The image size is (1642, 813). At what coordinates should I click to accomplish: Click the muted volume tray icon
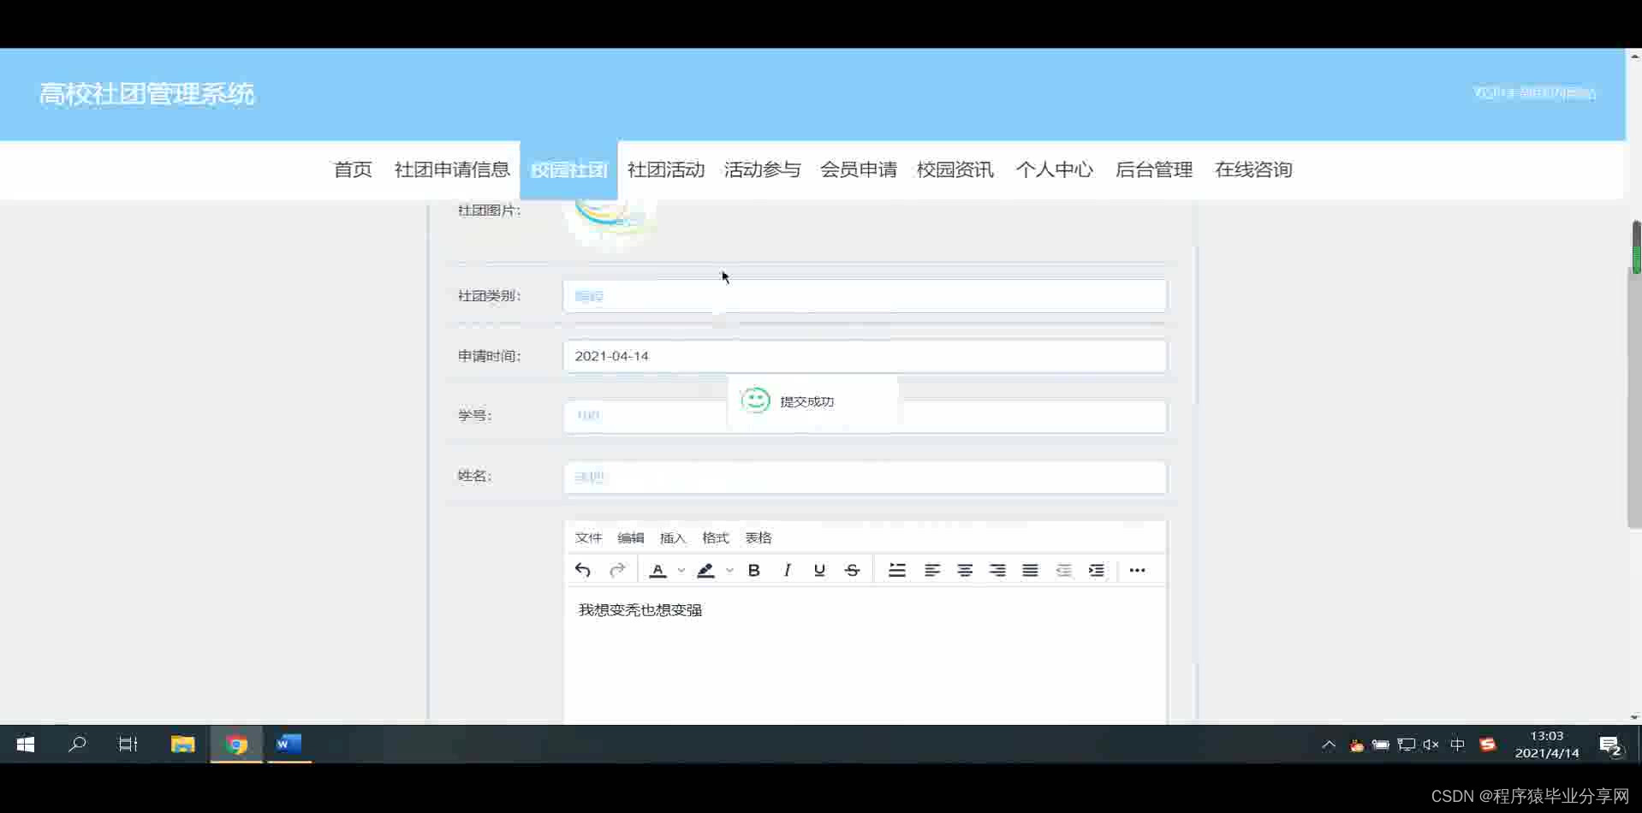click(1431, 745)
